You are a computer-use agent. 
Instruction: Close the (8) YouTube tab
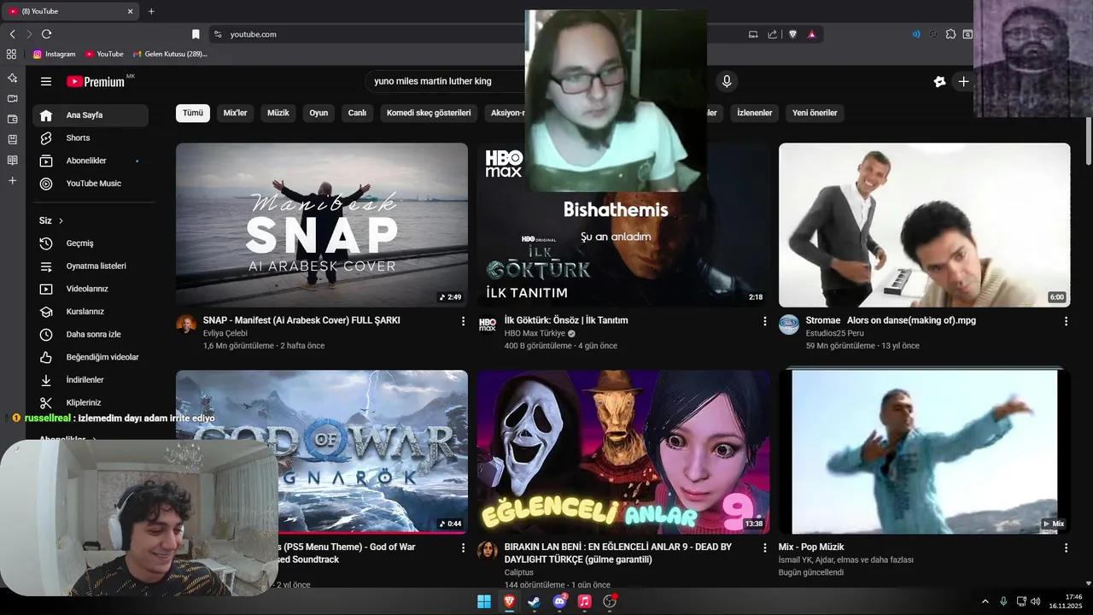point(131,11)
